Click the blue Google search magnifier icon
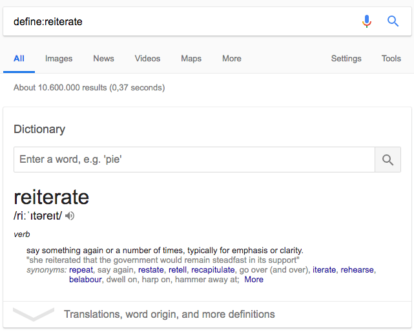 (393, 21)
